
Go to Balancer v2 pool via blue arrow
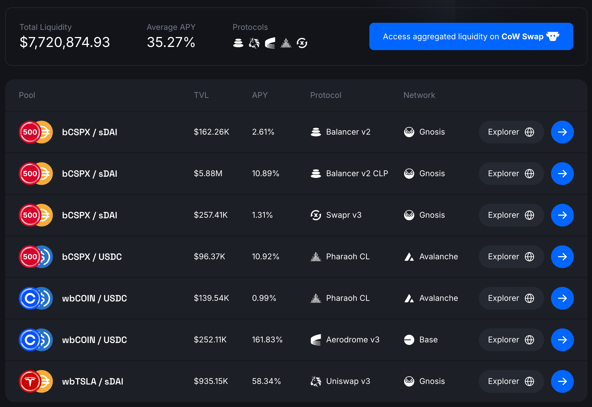coord(562,132)
